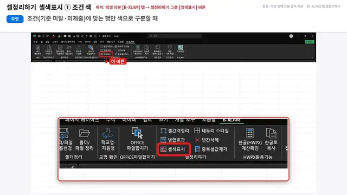Image resolution: width=347 pixels, height=195 pixels.
Task: Click the blue 무엇 badge
Action: (15, 19)
